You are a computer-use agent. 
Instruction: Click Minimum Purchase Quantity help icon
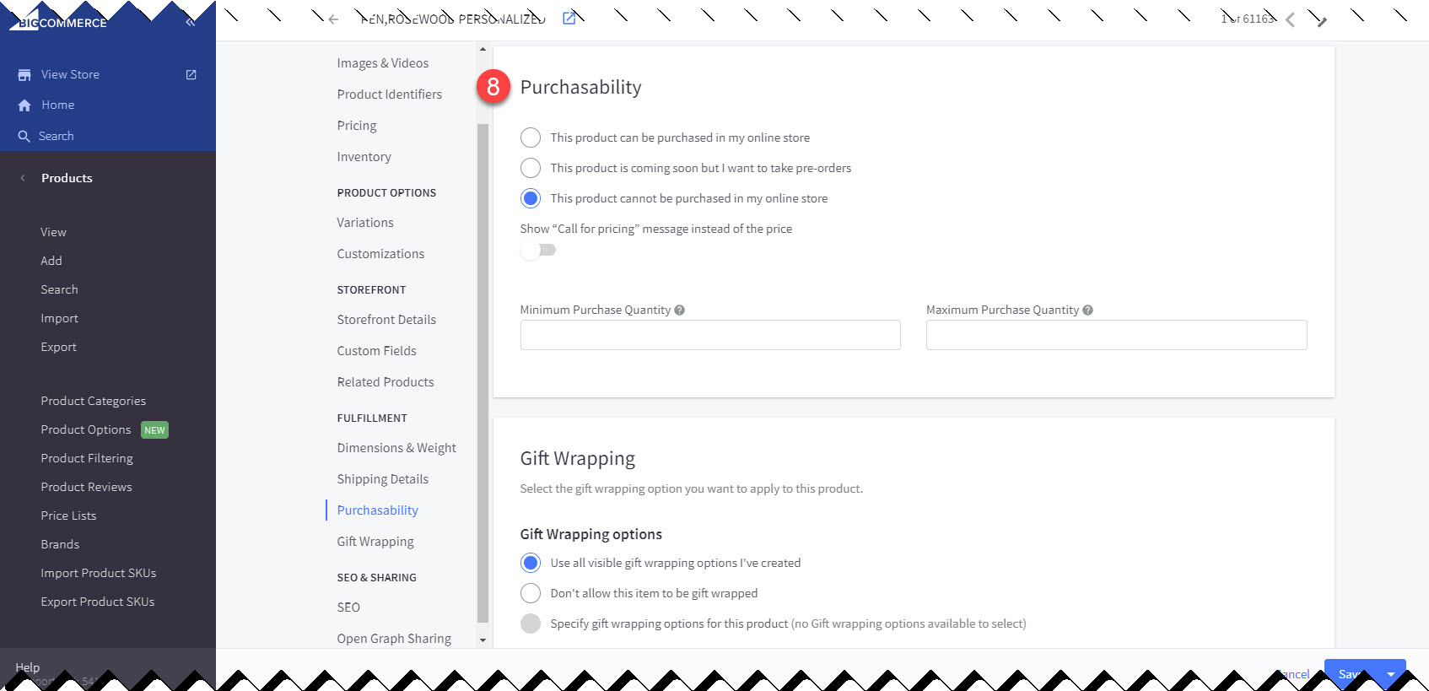pos(680,310)
